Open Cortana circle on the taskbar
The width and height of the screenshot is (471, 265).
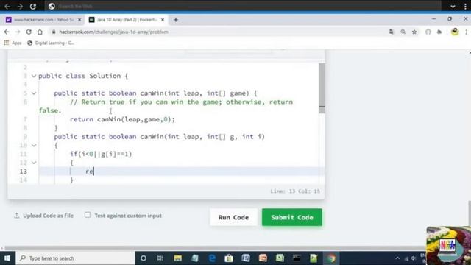(144, 258)
